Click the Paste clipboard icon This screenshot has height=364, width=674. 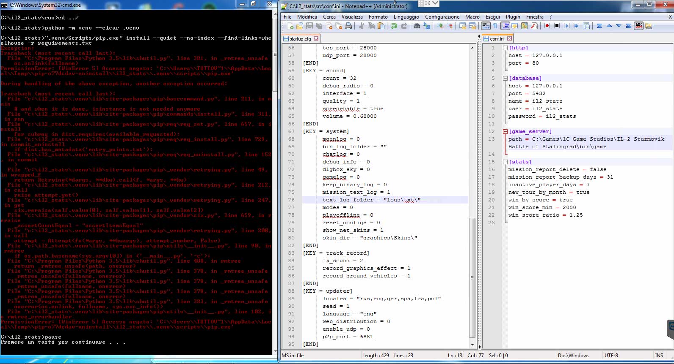(x=381, y=26)
